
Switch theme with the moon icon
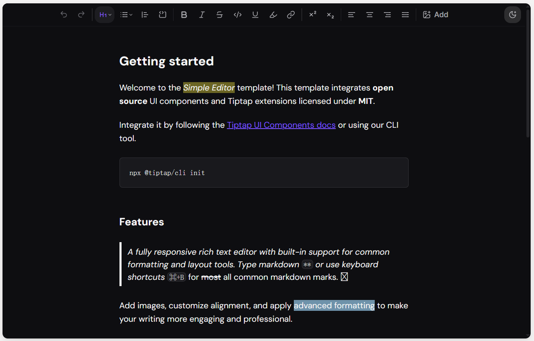tap(512, 15)
